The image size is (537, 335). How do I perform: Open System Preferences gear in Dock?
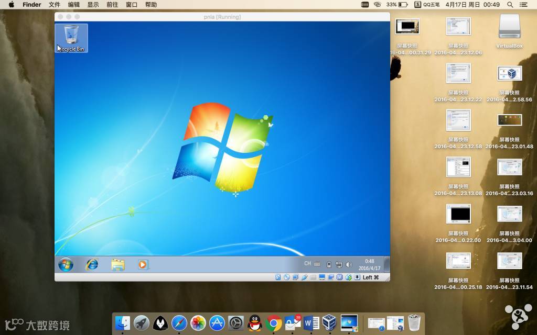click(235, 322)
